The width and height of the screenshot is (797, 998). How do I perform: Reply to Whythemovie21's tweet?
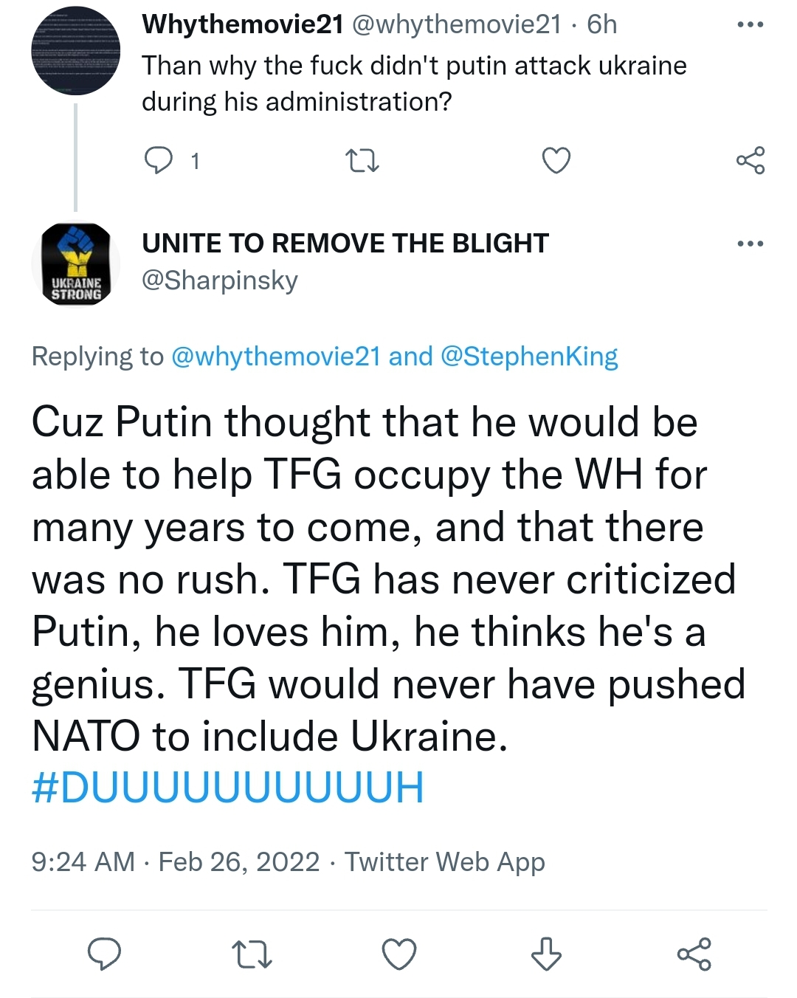(158, 160)
